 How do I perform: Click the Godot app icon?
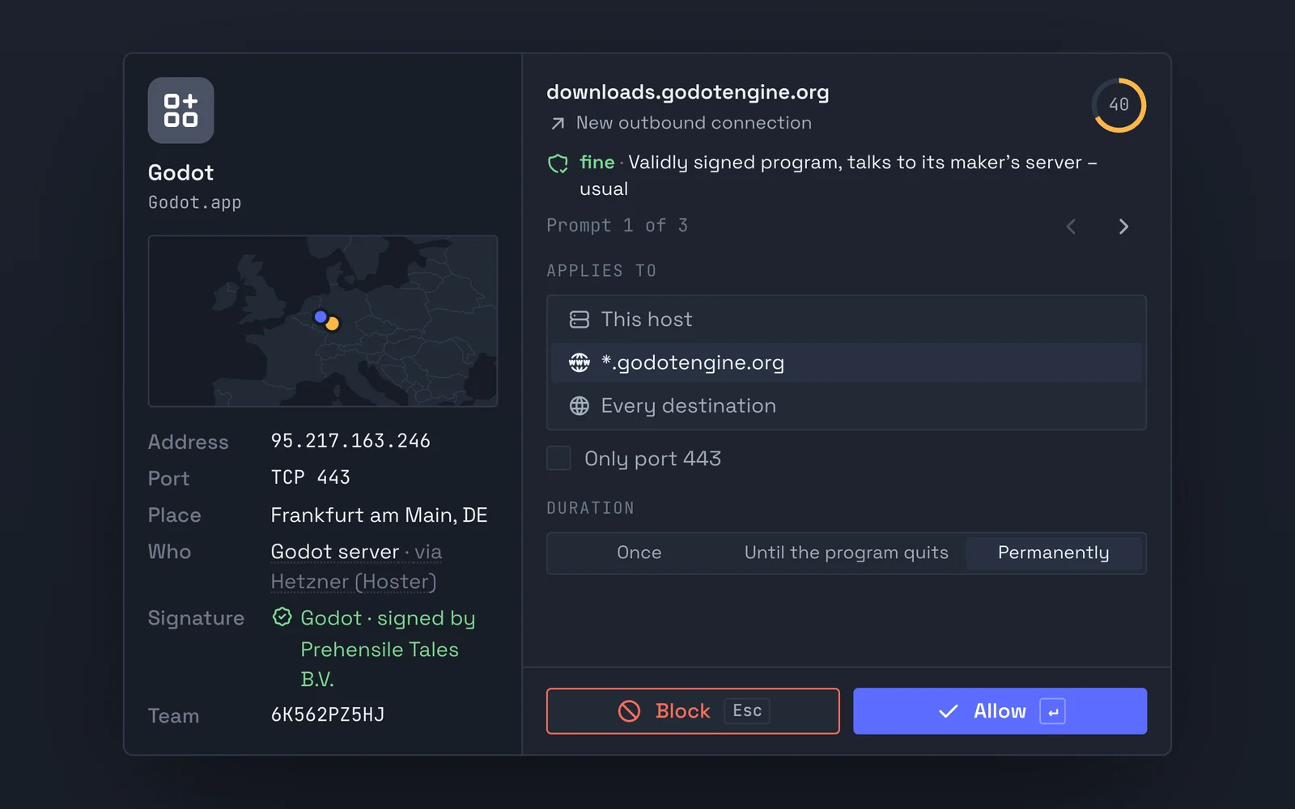pyautogui.click(x=180, y=110)
